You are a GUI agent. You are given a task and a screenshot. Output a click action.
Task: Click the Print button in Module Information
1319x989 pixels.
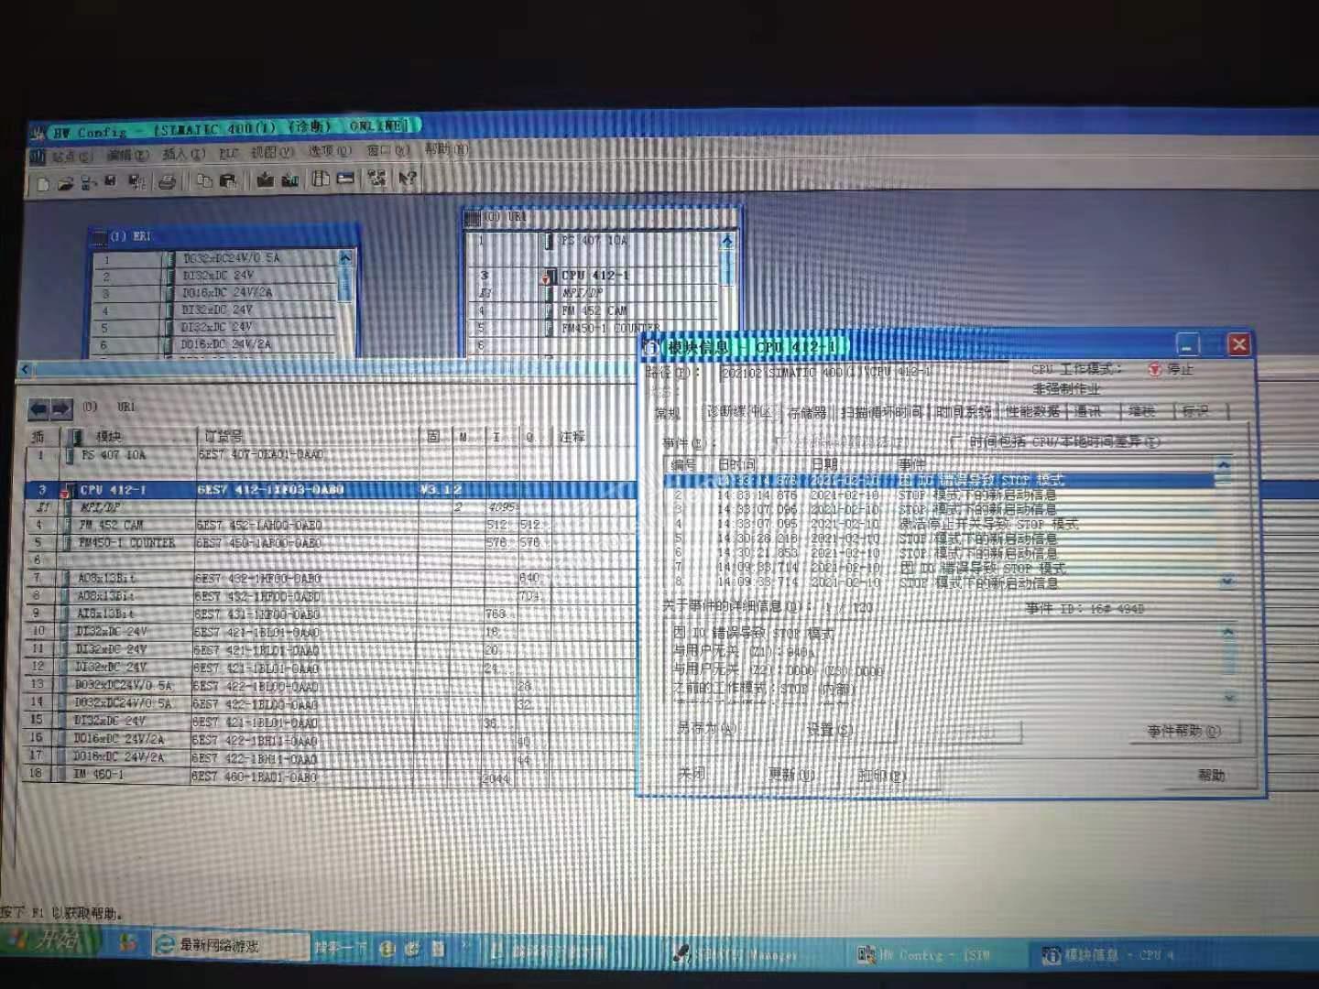(881, 776)
